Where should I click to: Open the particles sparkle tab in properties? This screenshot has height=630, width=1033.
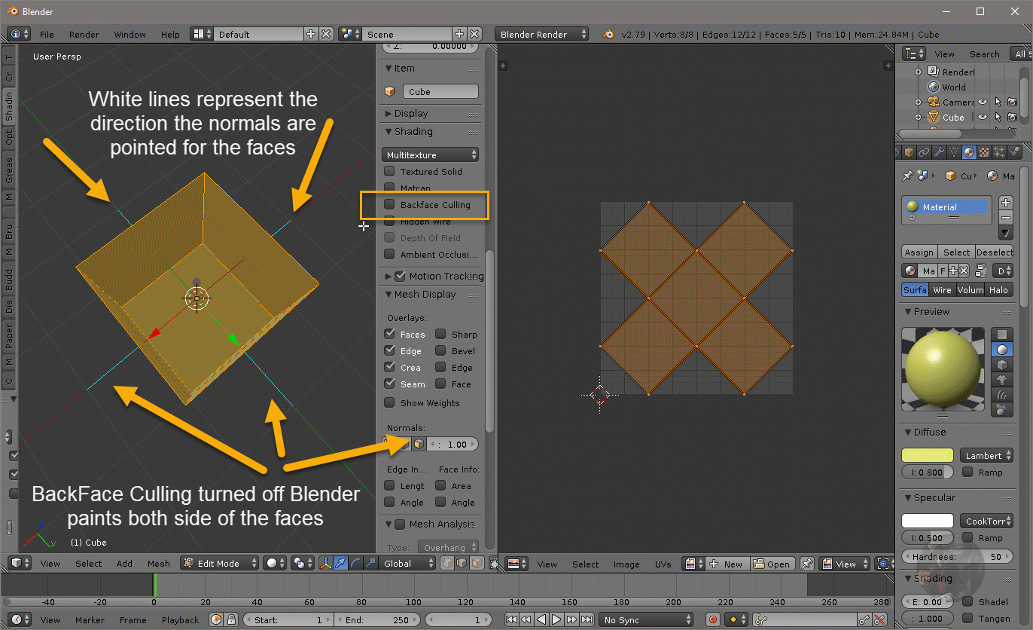click(998, 152)
